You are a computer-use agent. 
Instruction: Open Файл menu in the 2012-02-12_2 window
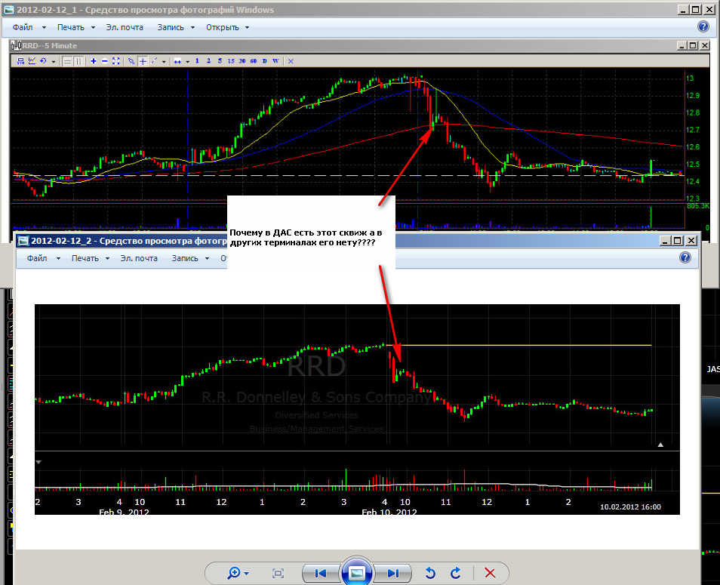pyautogui.click(x=44, y=258)
